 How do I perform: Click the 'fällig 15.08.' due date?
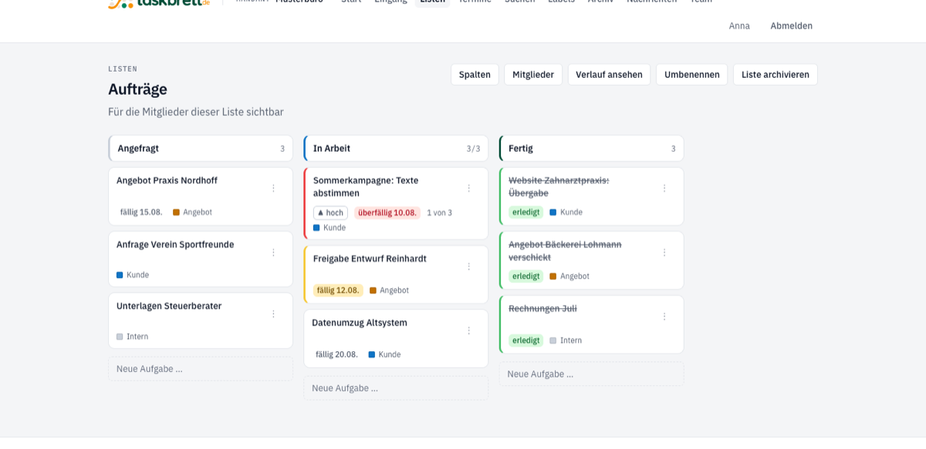point(141,212)
